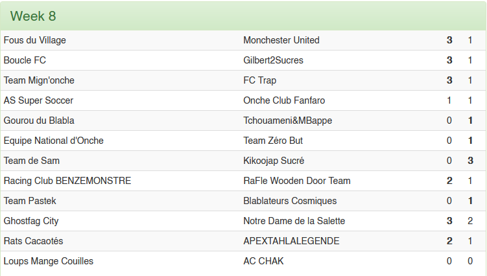Screen dimensions: 487x276
Task: Open AS Super Soccer match row
Action: click(x=38, y=100)
